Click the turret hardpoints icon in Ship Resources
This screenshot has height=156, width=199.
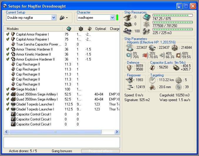tap(127, 17)
